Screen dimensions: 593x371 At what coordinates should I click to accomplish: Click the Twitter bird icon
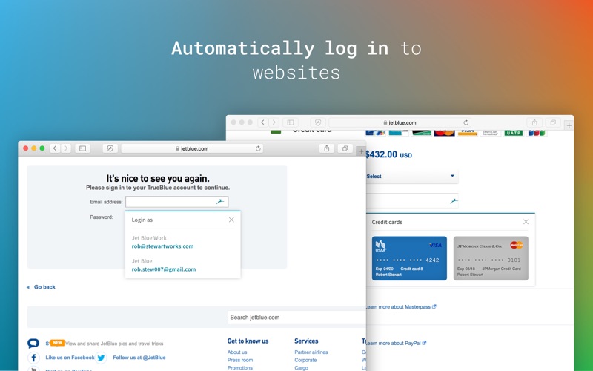(x=101, y=358)
